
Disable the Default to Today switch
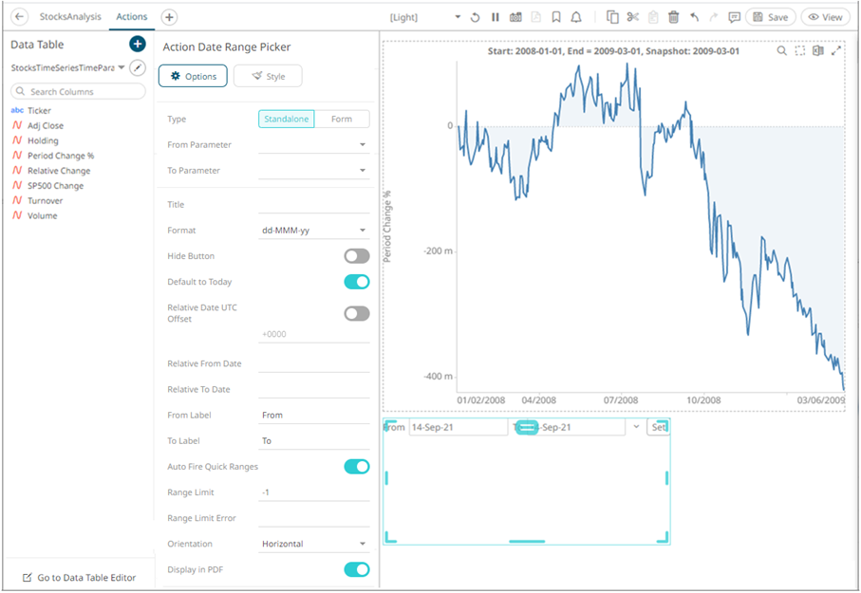click(356, 282)
